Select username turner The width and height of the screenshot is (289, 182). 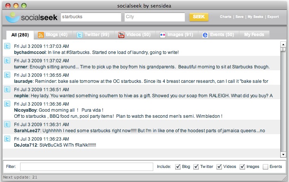[20, 67]
